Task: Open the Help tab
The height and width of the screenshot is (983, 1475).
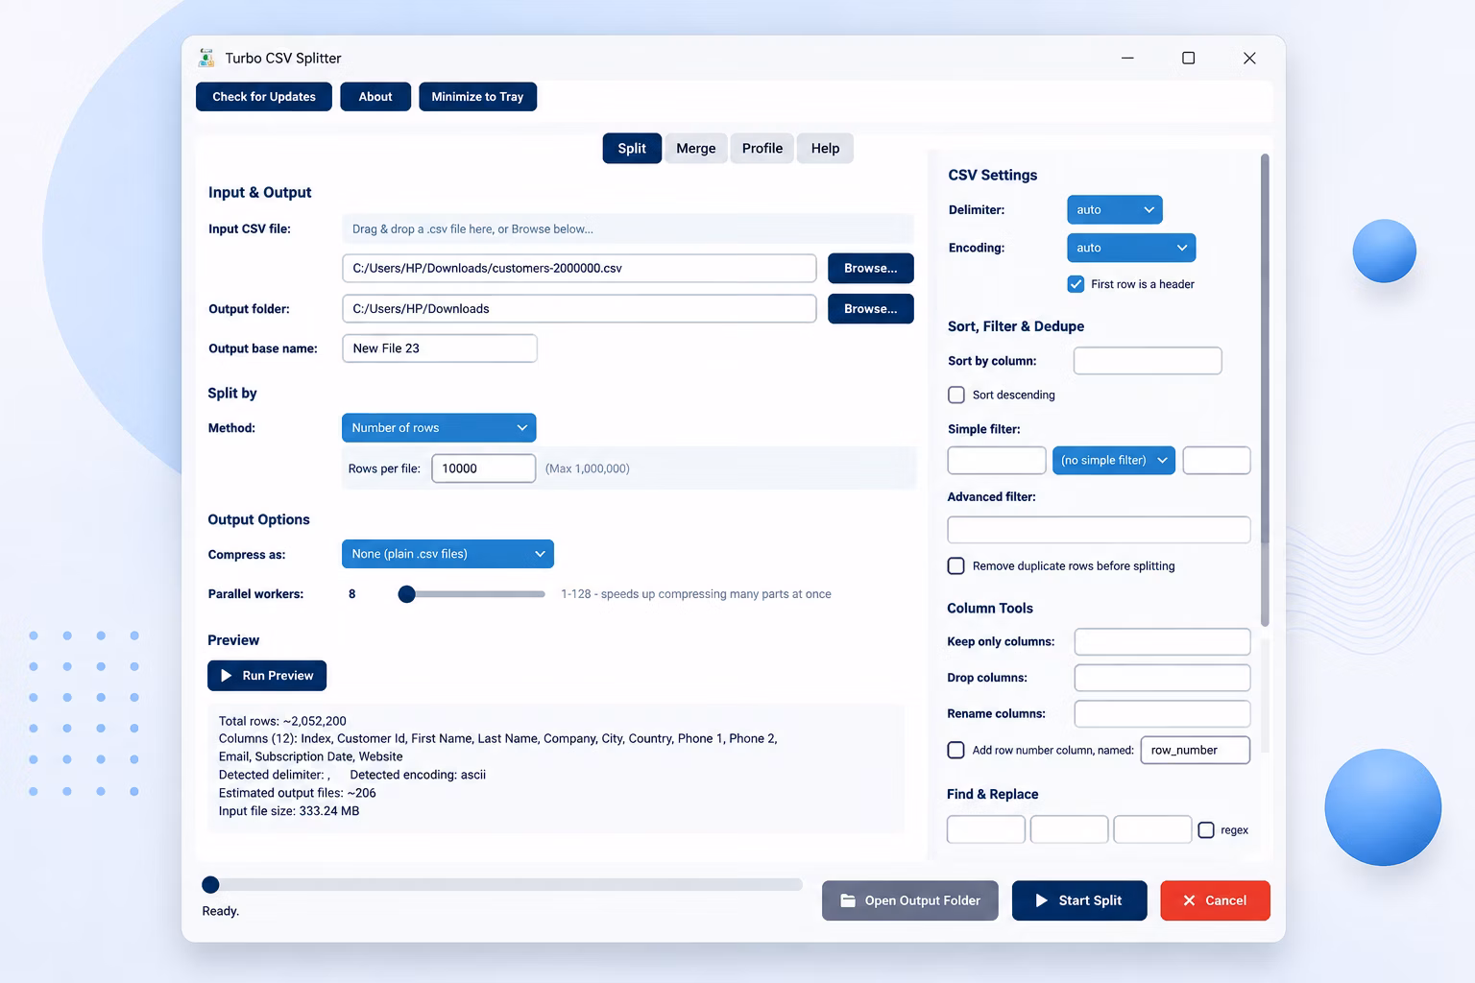Action: tap(825, 148)
